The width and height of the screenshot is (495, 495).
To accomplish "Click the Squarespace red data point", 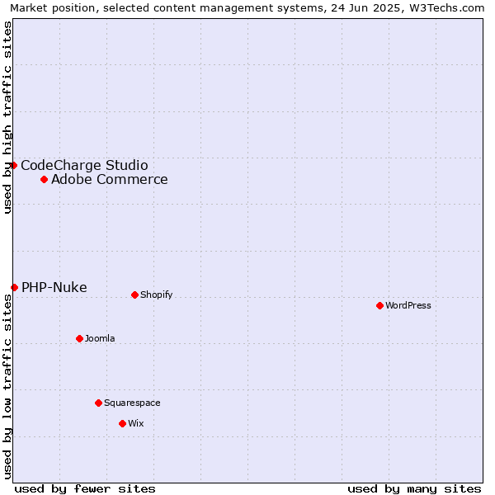I will (98, 403).
